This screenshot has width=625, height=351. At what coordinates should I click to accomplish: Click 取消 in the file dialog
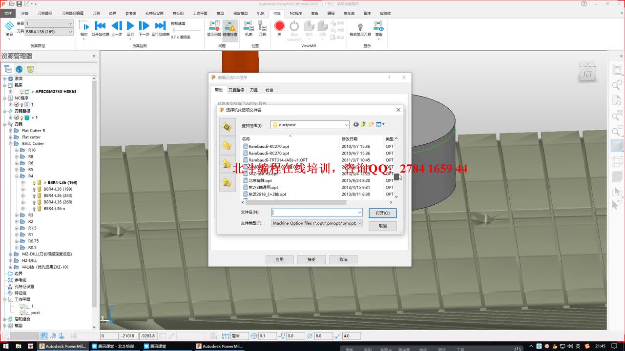tap(382, 226)
